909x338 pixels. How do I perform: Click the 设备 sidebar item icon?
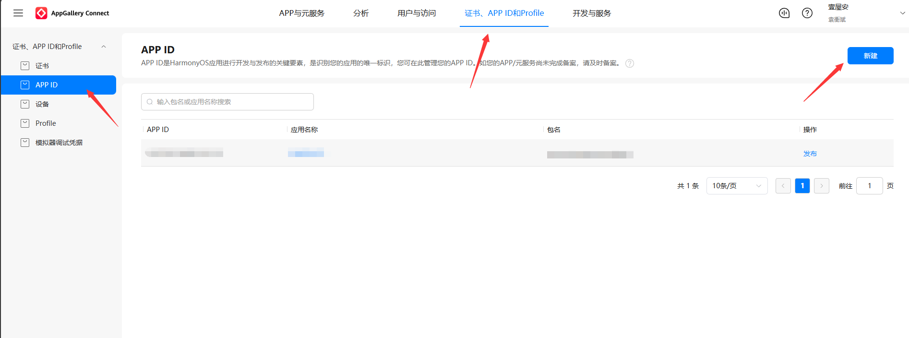[x=25, y=104]
